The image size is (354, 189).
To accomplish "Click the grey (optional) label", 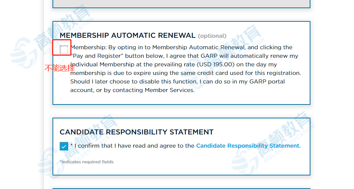I will (212, 36).
